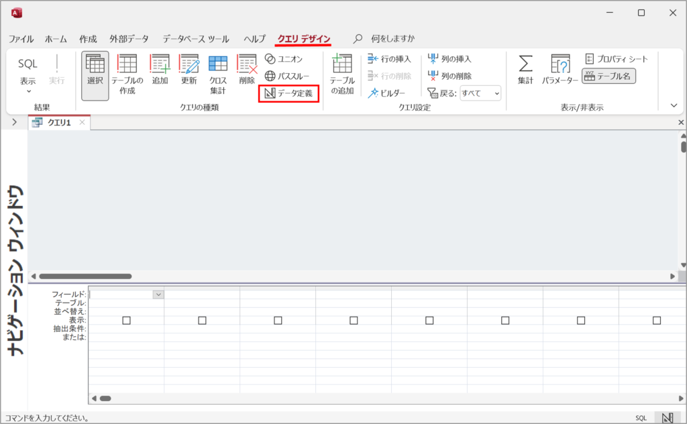Image resolution: width=687 pixels, height=424 pixels.
Task: Click the 何をしますか search box
Action: tap(392, 38)
